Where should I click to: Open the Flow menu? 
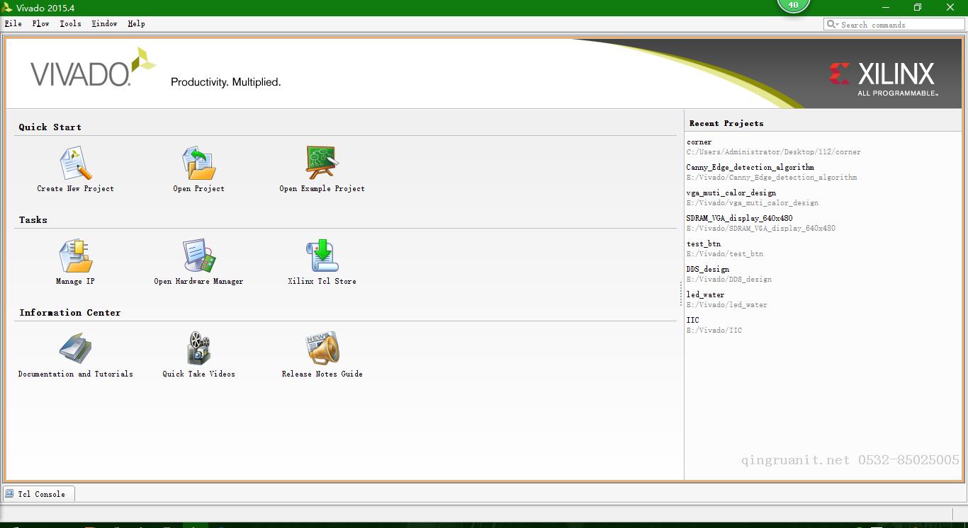40,23
